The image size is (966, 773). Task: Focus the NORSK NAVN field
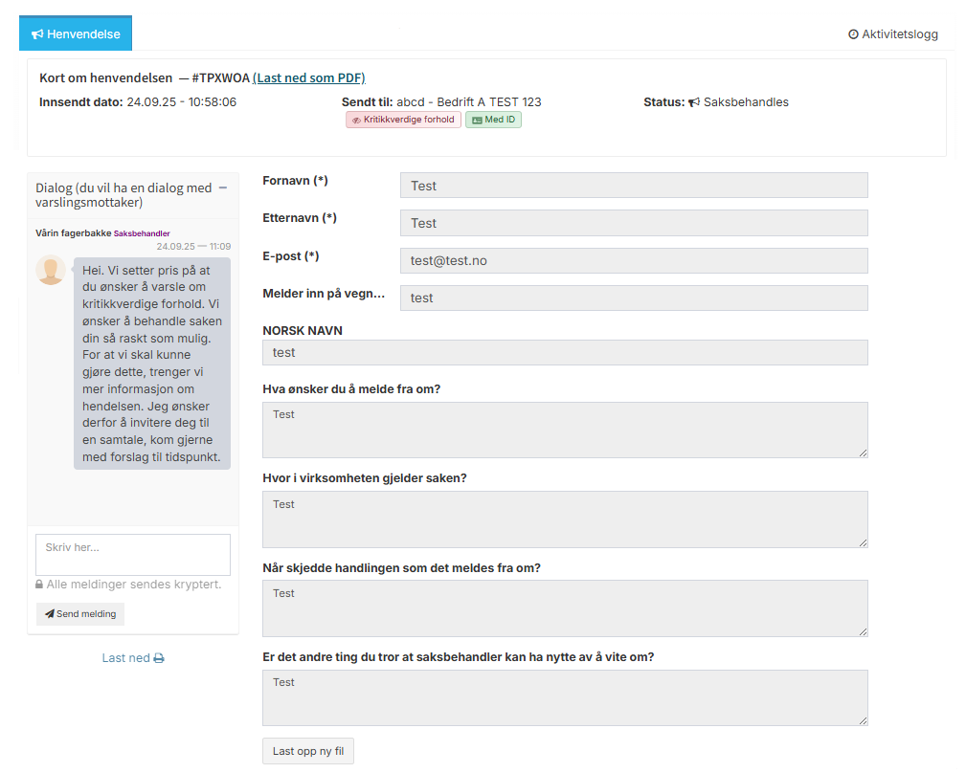coord(565,352)
